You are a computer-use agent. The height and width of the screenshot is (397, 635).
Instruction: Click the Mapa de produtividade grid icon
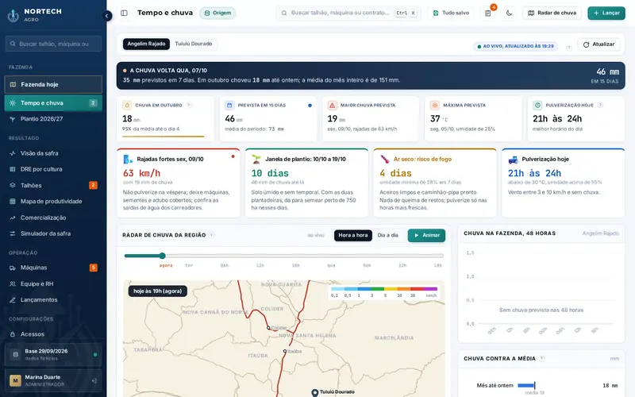coord(13,202)
